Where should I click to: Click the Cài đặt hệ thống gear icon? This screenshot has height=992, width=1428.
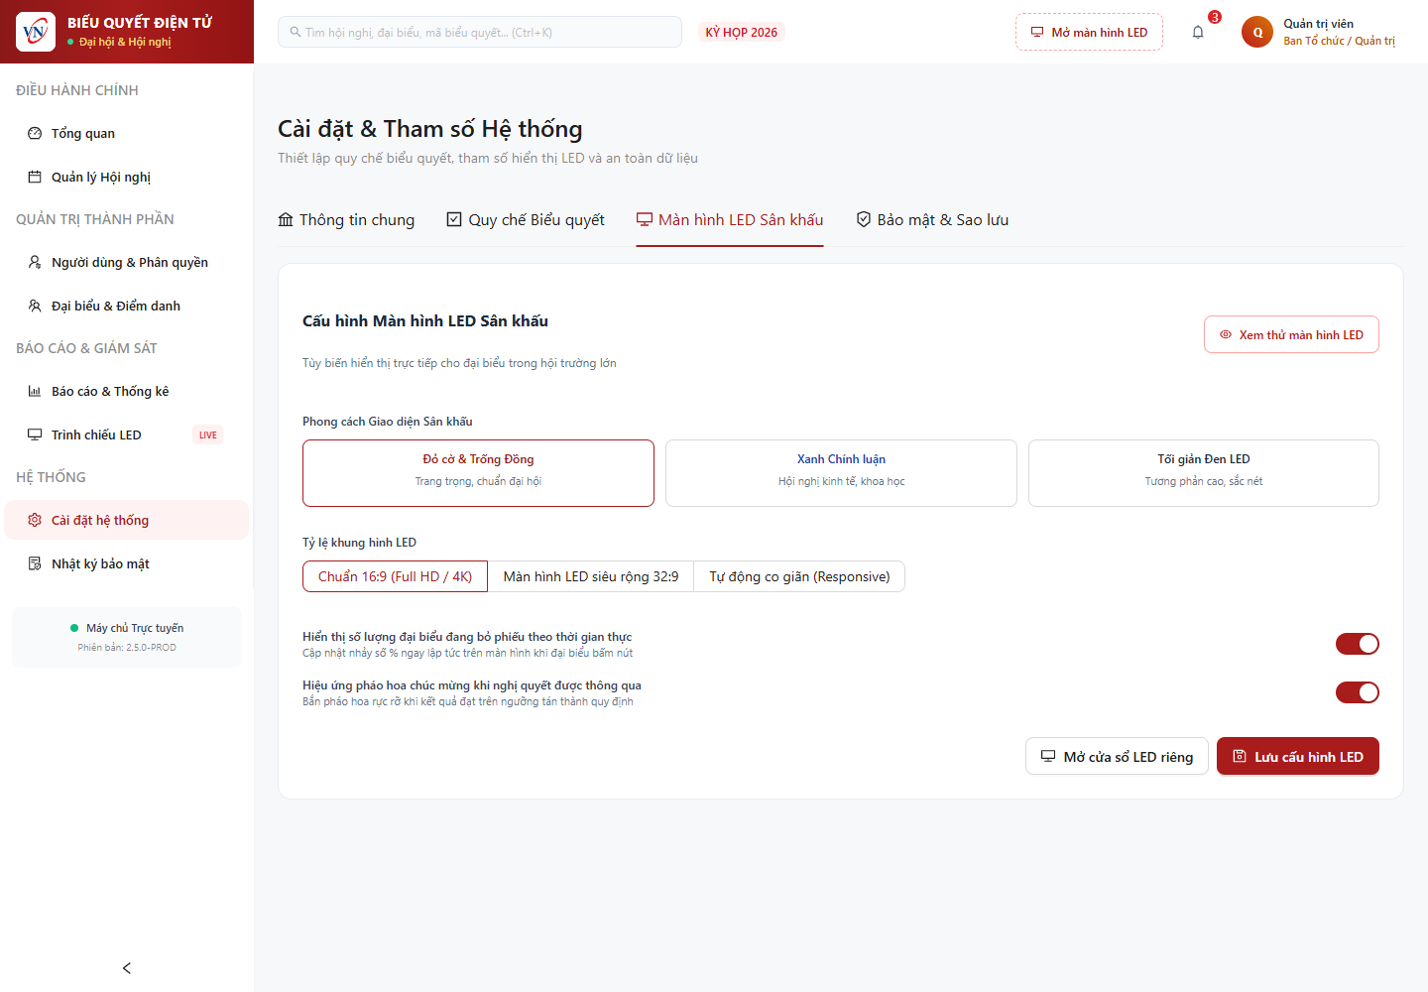(x=35, y=520)
